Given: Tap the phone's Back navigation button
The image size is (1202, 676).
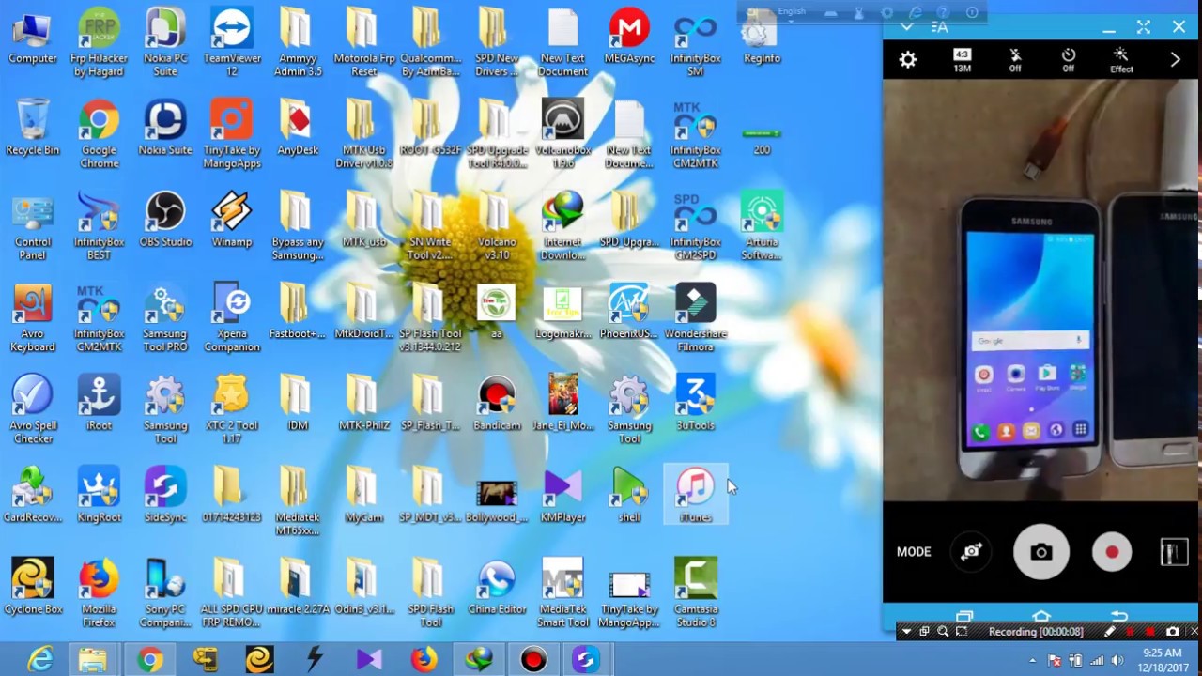Looking at the screenshot, I should tap(1118, 617).
